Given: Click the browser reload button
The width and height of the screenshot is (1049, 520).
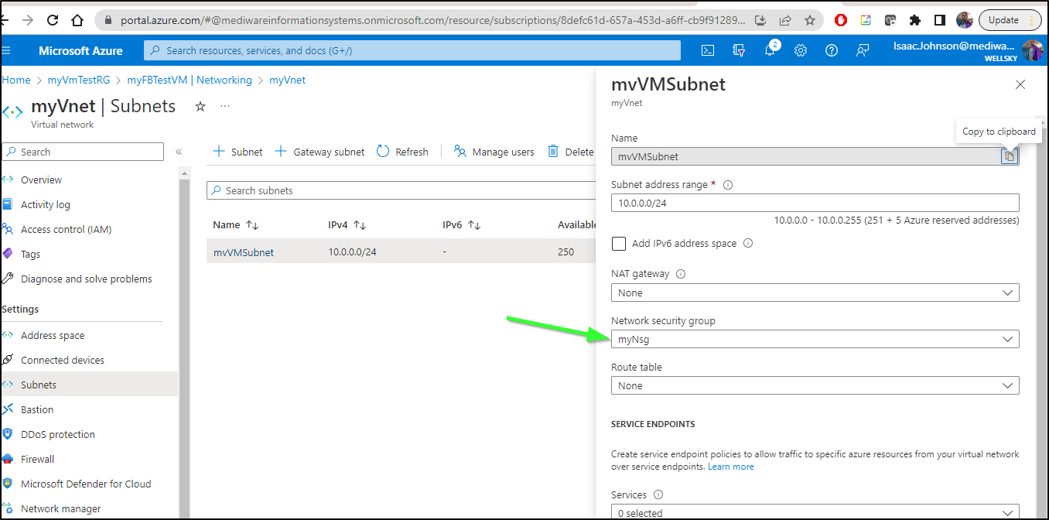Looking at the screenshot, I should tap(53, 20).
